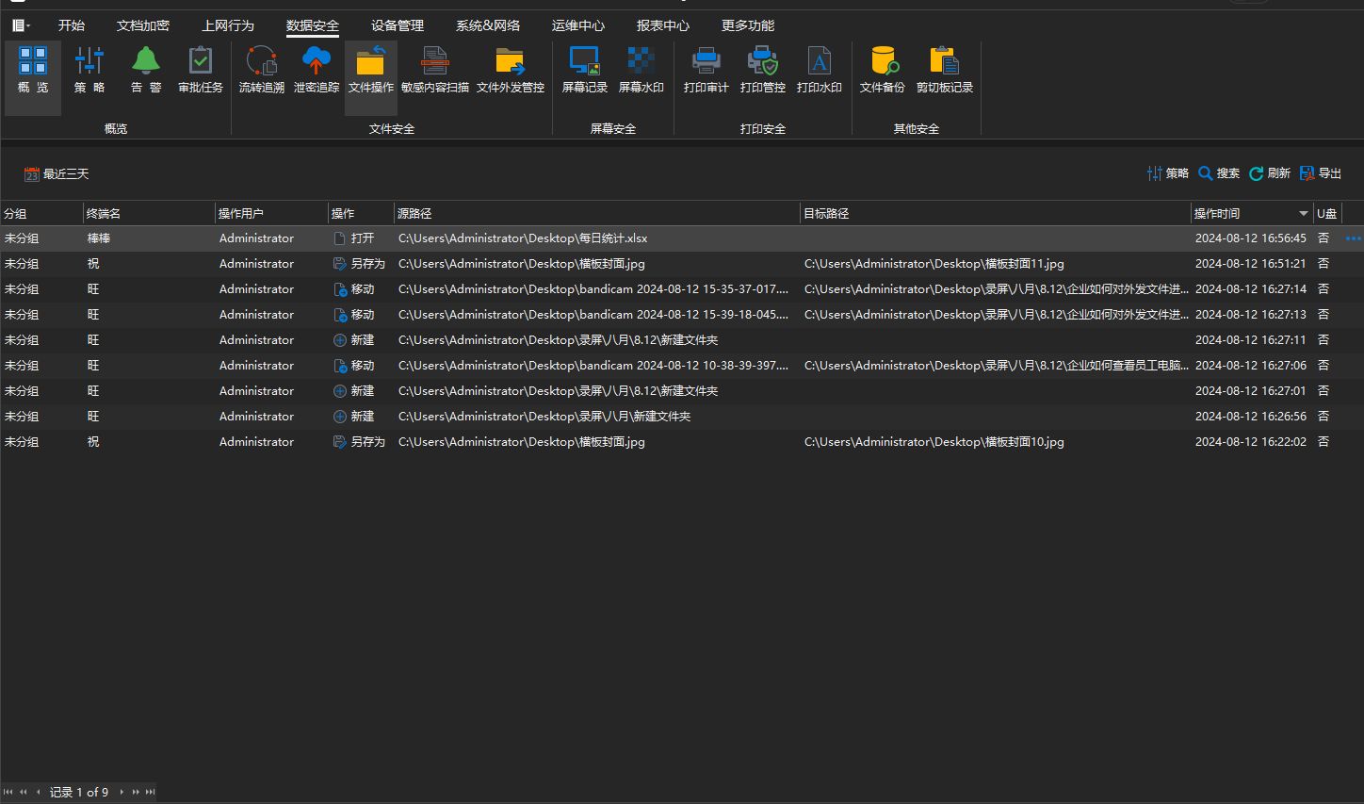Open 文件外发管控 outgoing file control

click(511, 71)
